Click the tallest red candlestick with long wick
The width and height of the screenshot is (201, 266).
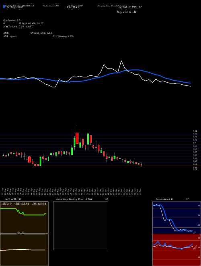77,138
